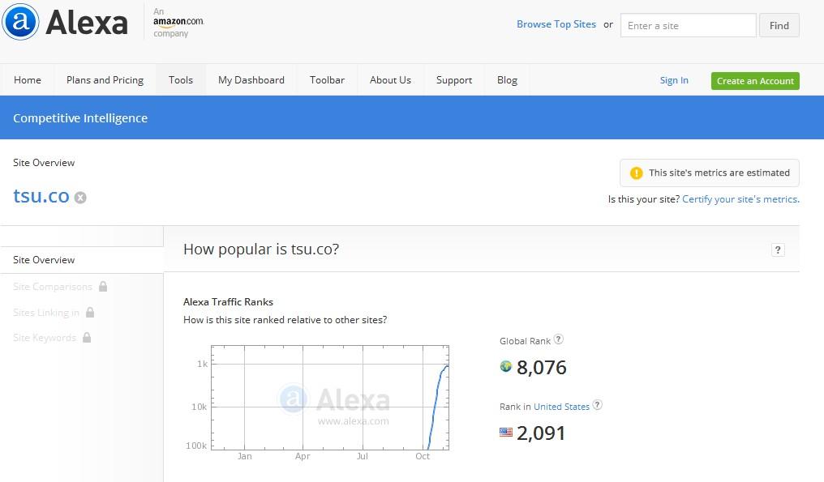Click the Alexa Traffic Ranks heading
824x482 pixels.
(x=228, y=302)
